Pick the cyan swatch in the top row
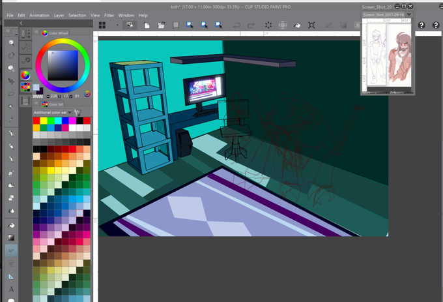The width and height of the screenshot is (443, 302). pyautogui.click(x=58, y=121)
